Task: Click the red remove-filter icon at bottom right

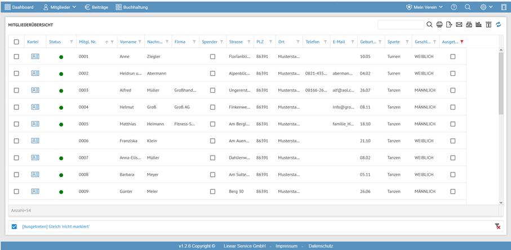Action: click(x=497, y=226)
